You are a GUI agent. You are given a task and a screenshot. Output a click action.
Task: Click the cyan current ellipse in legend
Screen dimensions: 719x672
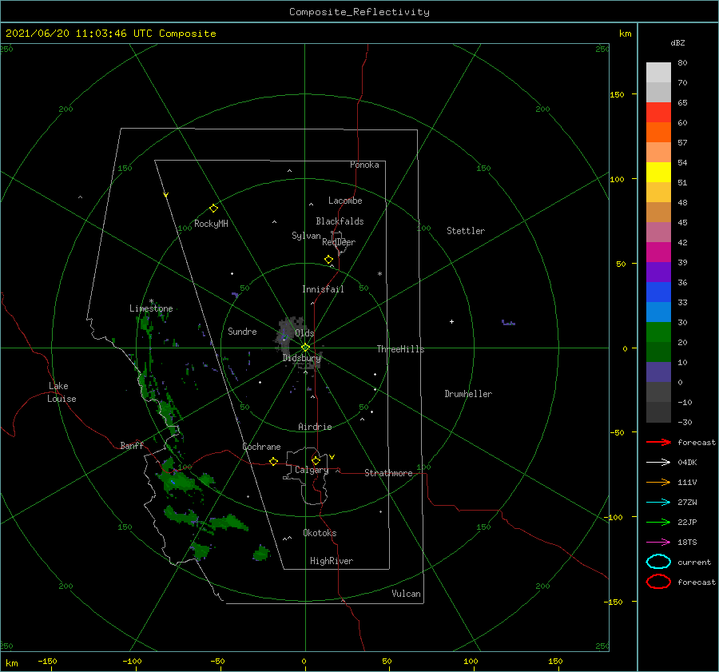click(x=658, y=562)
